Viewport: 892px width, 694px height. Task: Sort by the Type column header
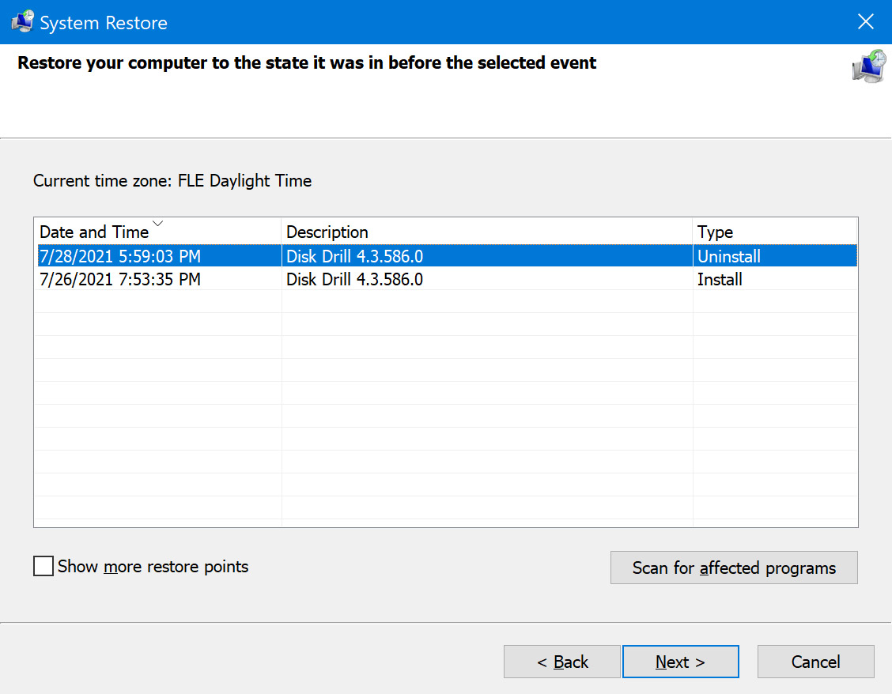(775, 232)
